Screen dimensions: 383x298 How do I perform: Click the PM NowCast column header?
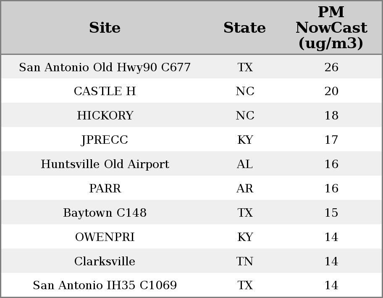[x=331, y=28]
